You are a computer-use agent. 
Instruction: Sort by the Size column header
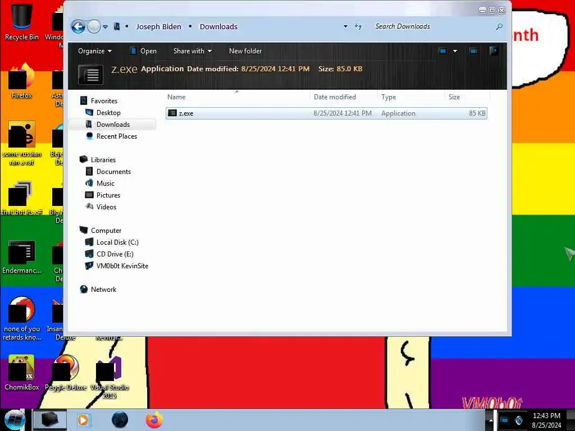[467, 97]
